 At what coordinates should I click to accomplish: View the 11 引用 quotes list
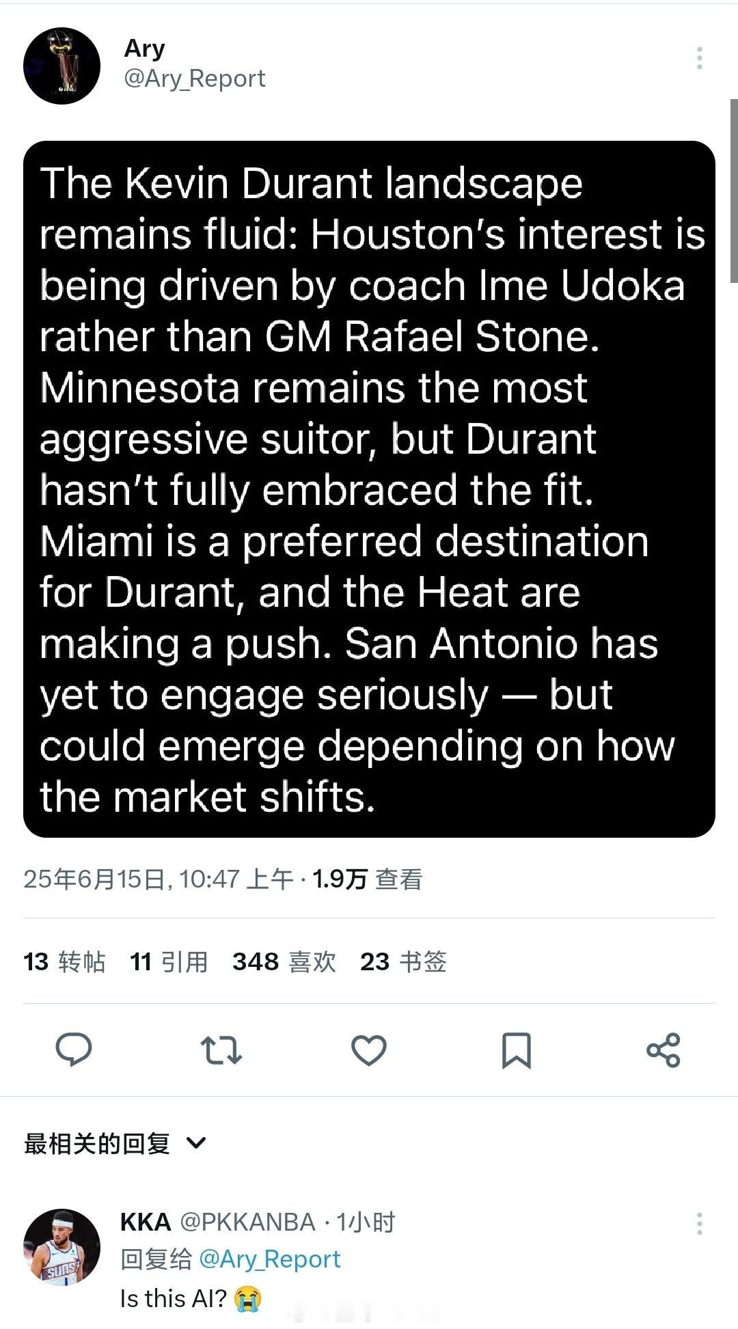[x=169, y=961]
